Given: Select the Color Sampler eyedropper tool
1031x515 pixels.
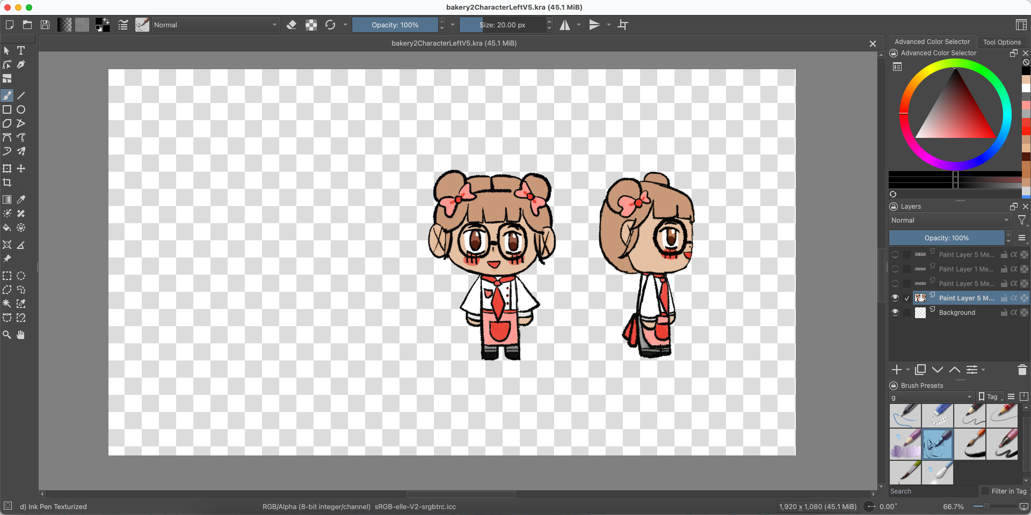Looking at the screenshot, I should point(21,200).
